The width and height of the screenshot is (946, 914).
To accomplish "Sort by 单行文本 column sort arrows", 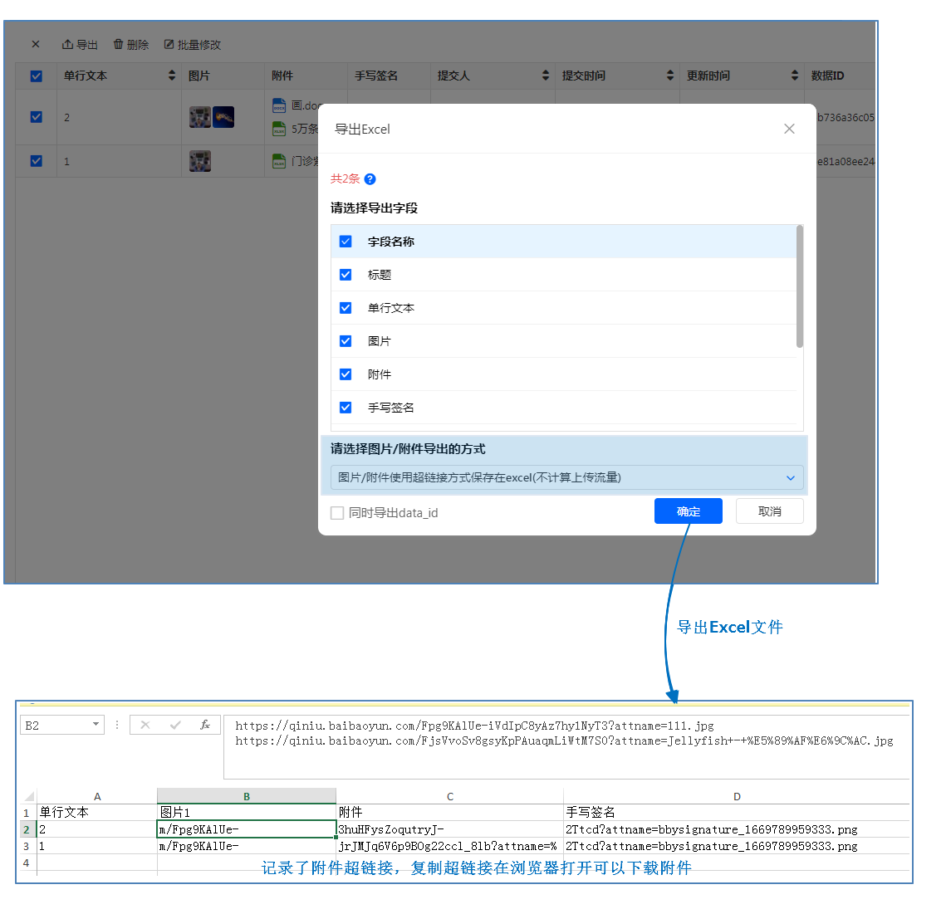I will coord(172,76).
